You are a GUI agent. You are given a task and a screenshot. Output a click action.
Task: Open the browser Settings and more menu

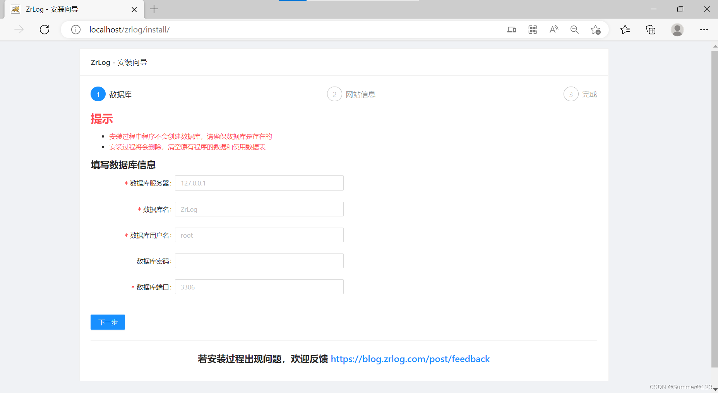point(704,29)
